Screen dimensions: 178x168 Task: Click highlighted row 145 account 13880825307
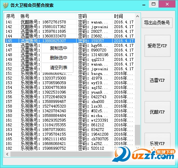click(x=70, y=41)
